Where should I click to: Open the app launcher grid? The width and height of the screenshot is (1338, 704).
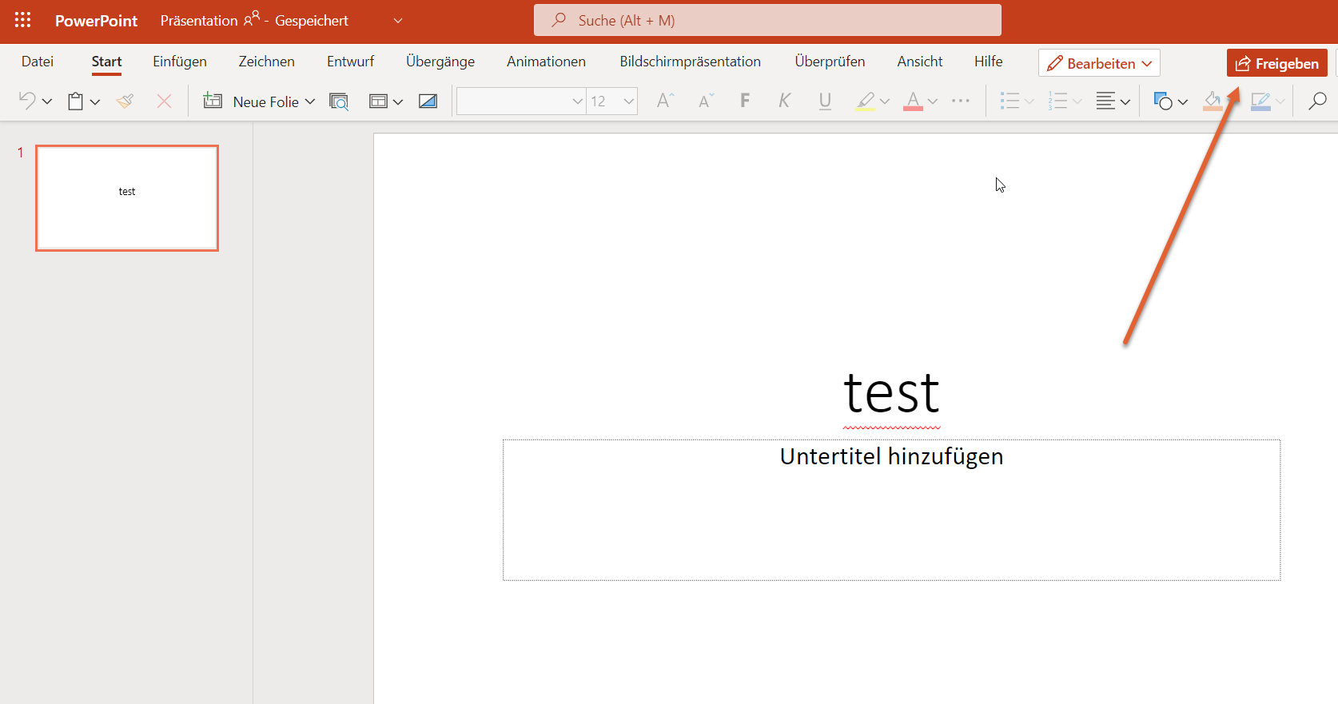[22, 20]
